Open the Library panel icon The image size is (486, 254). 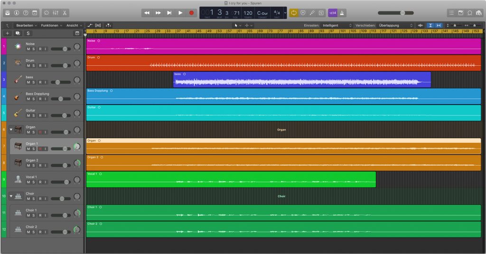[x=7, y=13]
